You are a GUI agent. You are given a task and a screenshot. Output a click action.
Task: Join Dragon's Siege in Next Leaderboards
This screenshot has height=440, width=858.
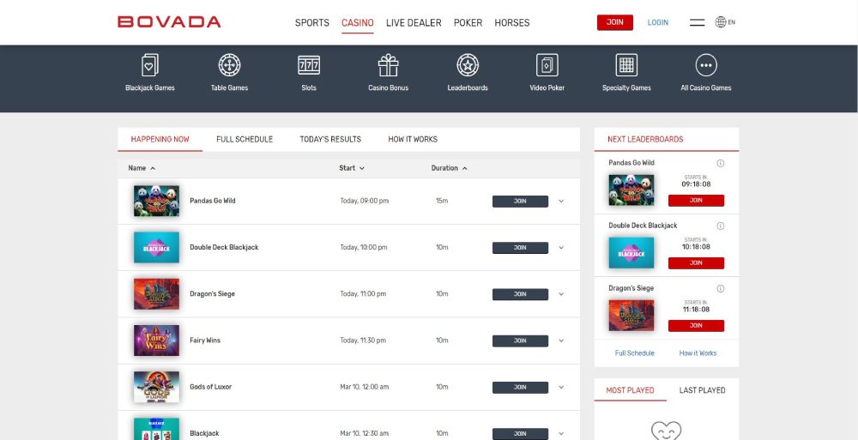pos(696,326)
